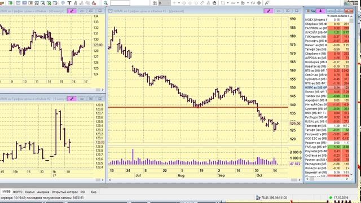Select the hand pan tool in toolbar
This screenshot has height=203, width=361.
tap(214, 3)
